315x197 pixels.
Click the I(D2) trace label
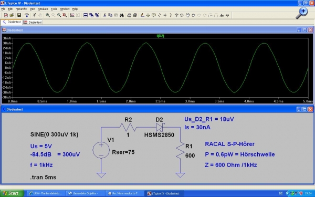coord(160,36)
